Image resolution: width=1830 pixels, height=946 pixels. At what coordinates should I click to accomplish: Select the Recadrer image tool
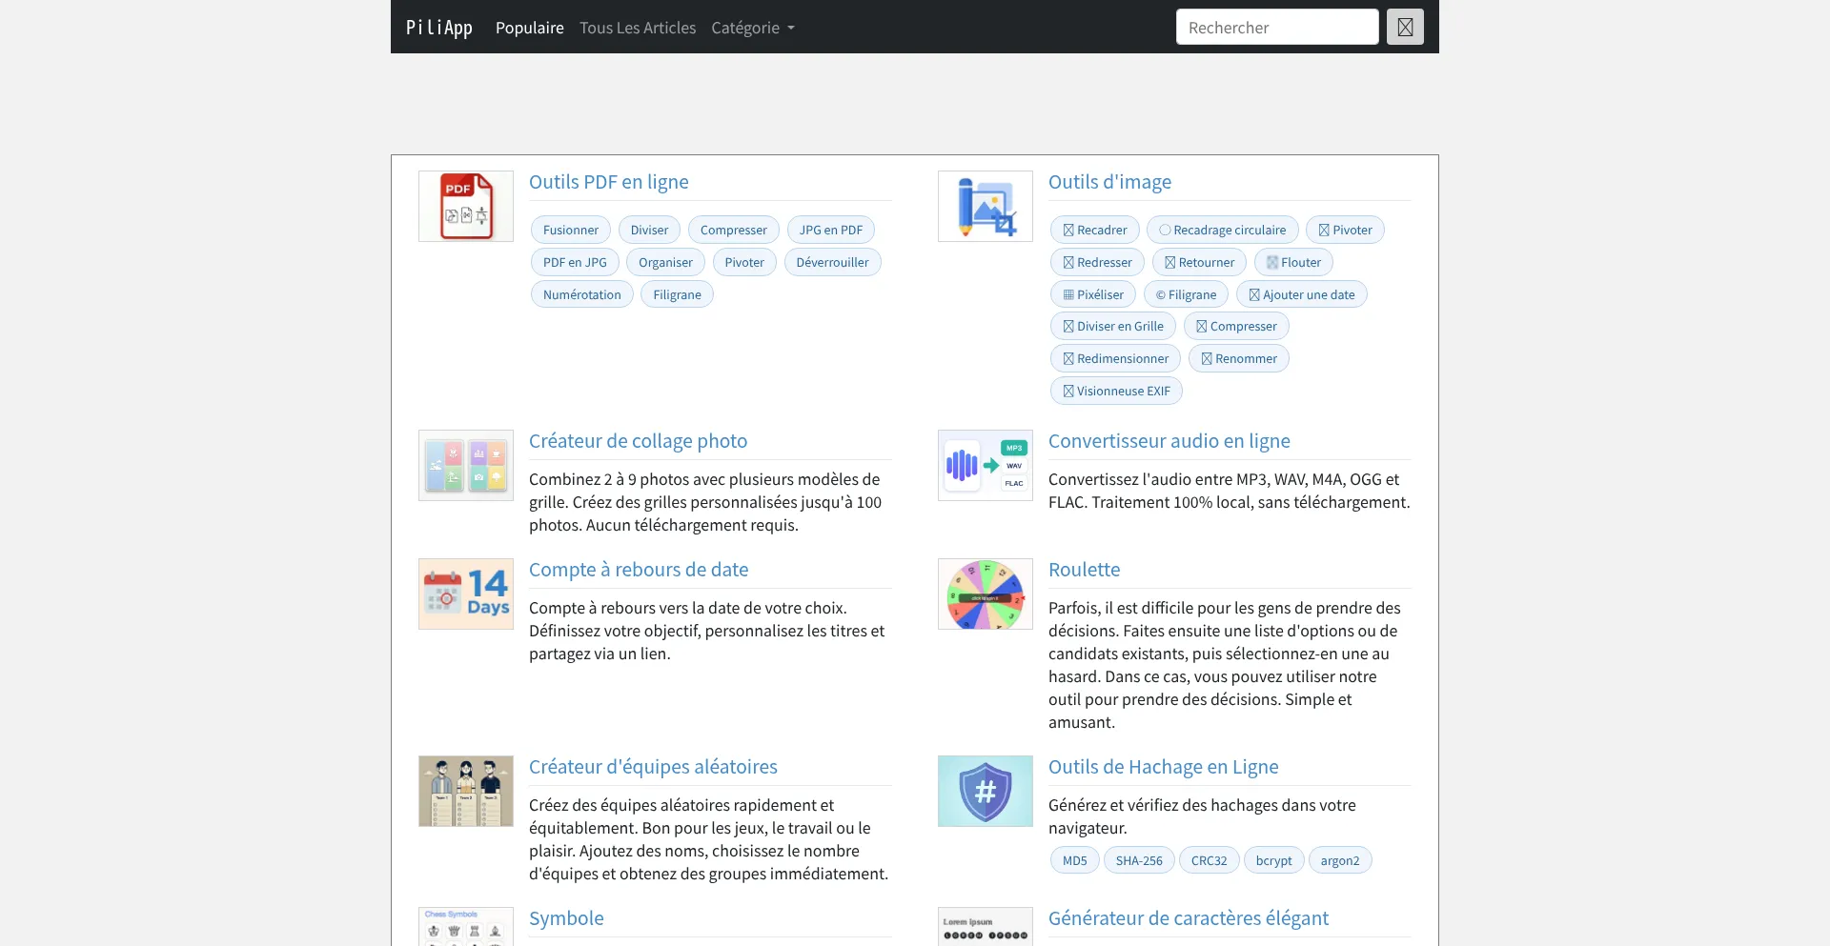point(1095,230)
